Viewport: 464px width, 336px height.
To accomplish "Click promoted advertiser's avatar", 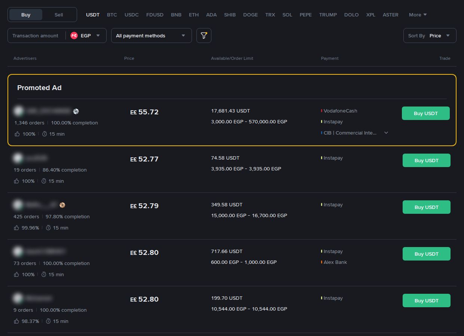I will (x=18, y=111).
